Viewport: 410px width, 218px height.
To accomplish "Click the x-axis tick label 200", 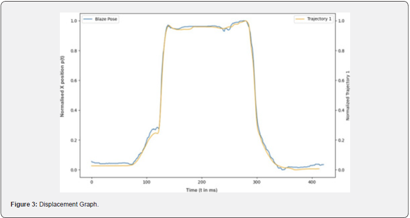I will [202, 183].
